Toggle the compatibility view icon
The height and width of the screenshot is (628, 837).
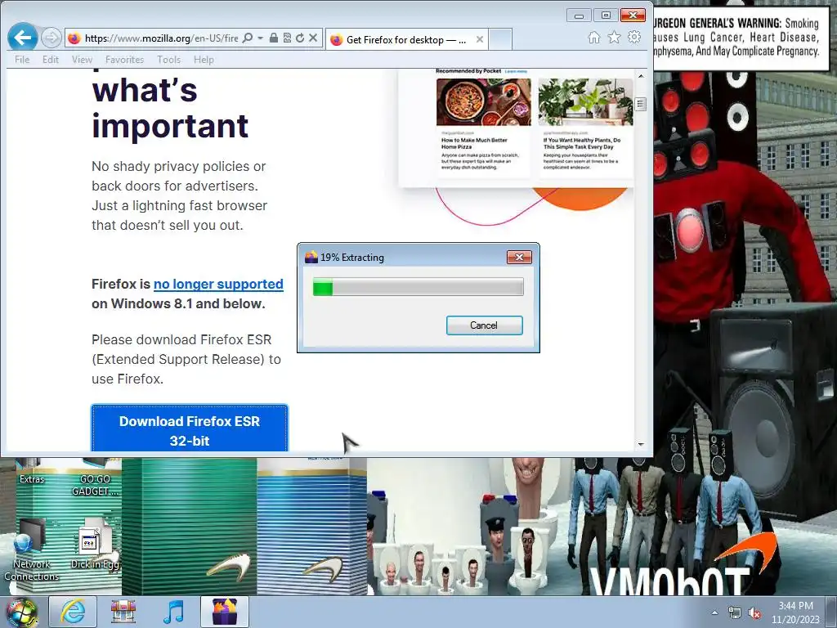tap(287, 38)
